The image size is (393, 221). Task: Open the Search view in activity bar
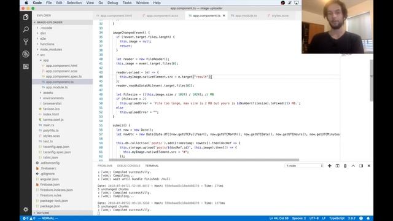pos(26,29)
